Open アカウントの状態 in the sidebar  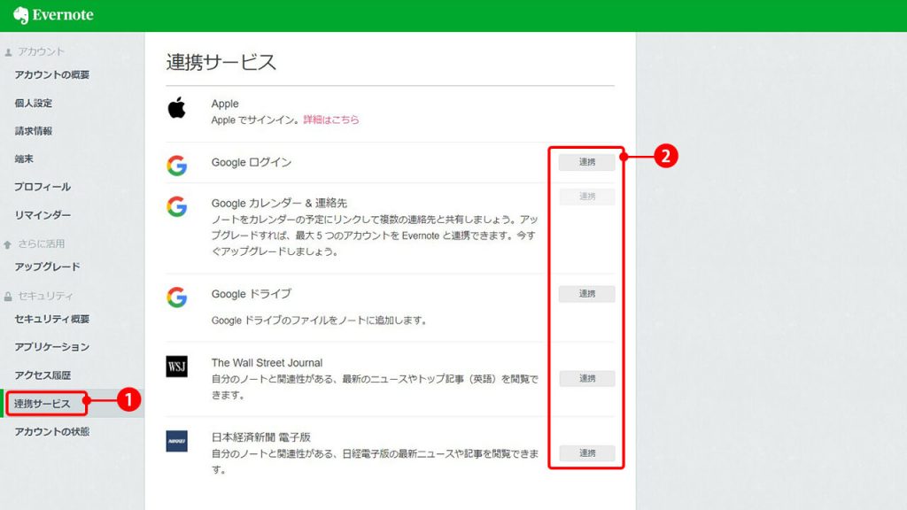(52, 431)
